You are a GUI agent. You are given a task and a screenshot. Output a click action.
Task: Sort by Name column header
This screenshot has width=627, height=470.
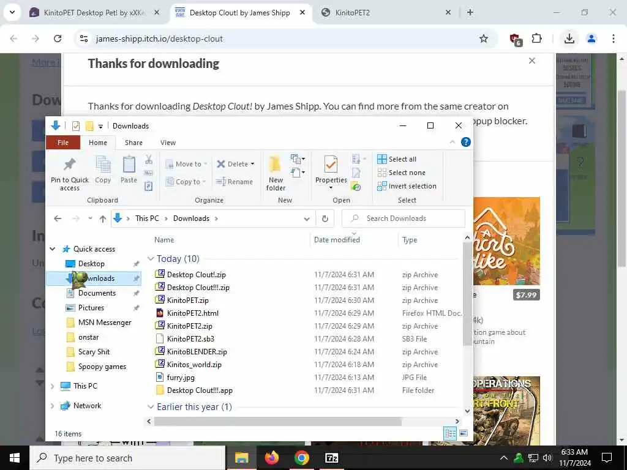click(164, 240)
